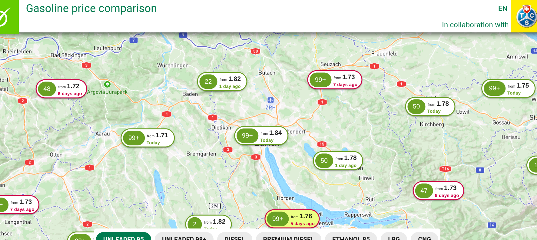Select the Ethanol 85 fuel option
The image size is (537, 240).
[351, 236]
